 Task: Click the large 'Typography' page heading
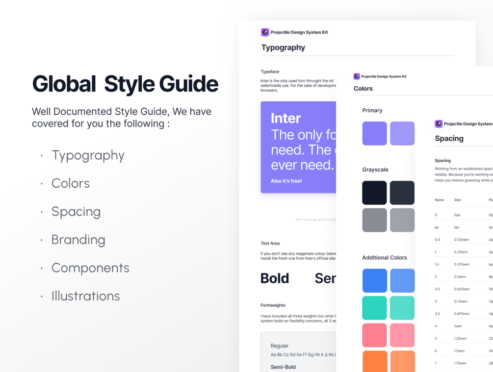(x=283, y=48)
